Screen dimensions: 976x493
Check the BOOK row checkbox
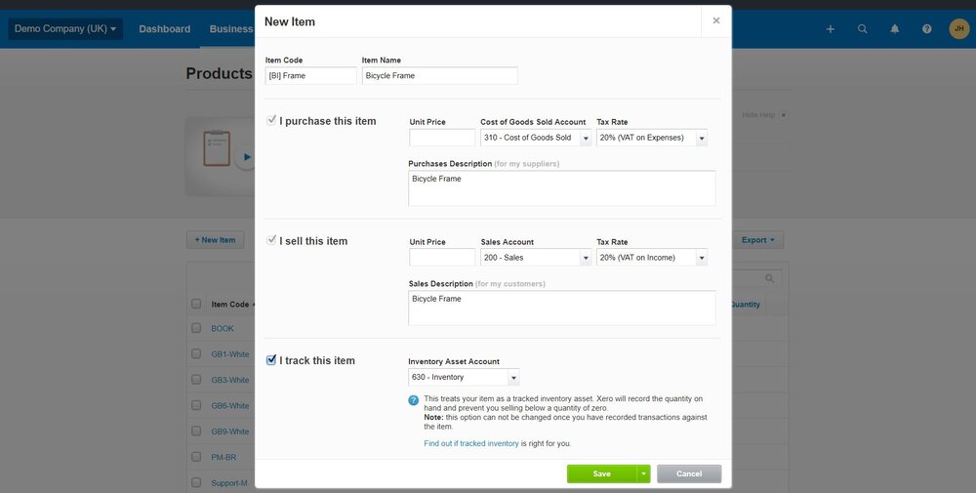[196, 328]
